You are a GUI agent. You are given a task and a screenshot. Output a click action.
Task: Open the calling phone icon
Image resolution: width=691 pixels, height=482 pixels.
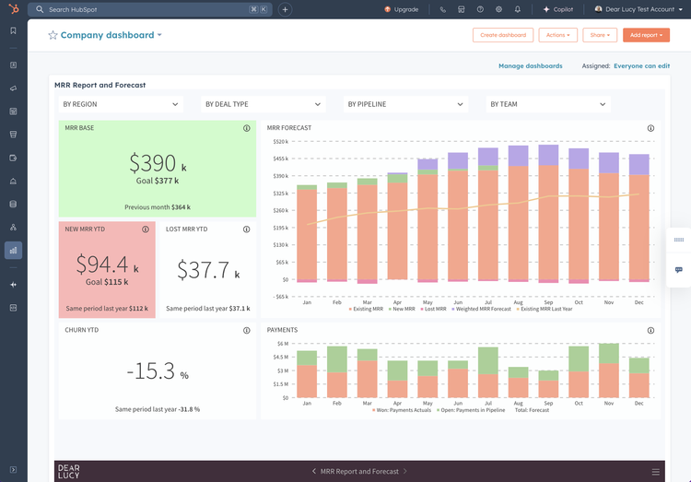tap(443, 9)
